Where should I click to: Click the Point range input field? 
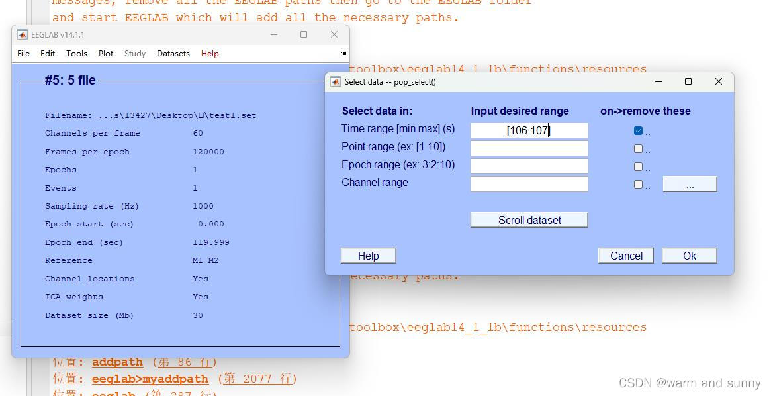pyautogui.click(x=529, y=148)
